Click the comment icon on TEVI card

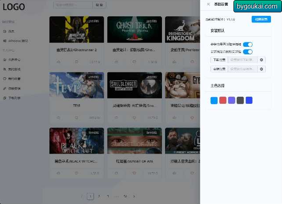76,117
